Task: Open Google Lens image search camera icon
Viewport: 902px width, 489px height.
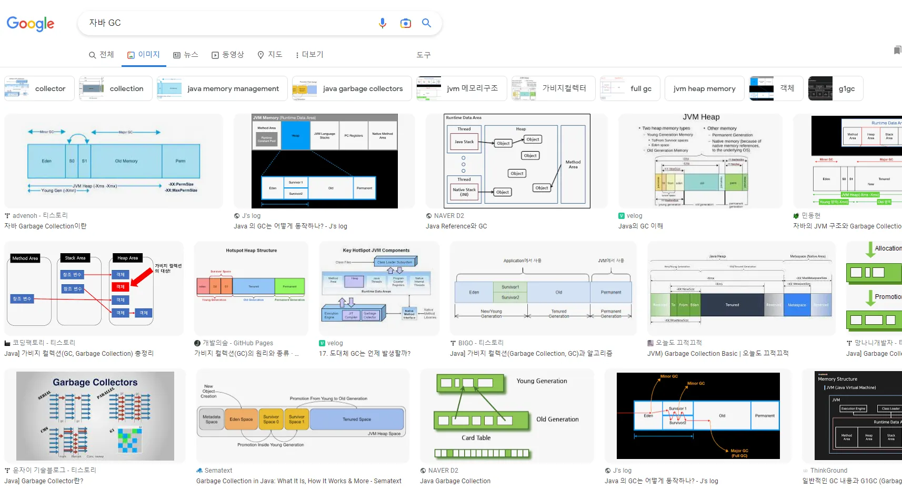Action: [x=405, y=23]
